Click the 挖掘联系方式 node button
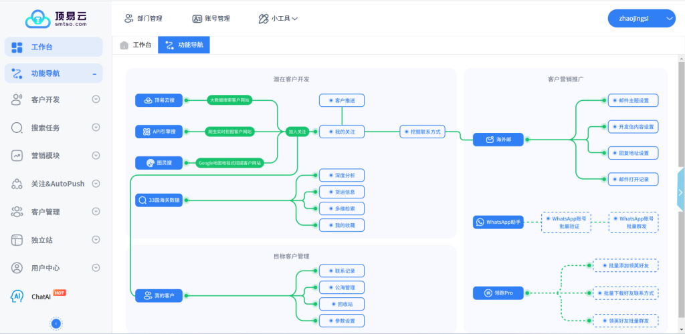Viewport: 685px width, 334px height. click(423, 132)
